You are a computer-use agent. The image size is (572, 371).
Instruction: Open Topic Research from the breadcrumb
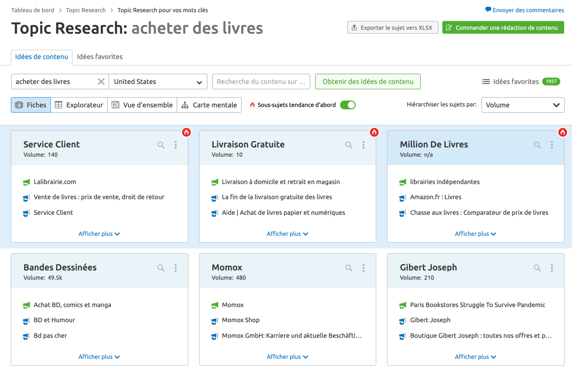pyautogui.click(x=86, y=10)
